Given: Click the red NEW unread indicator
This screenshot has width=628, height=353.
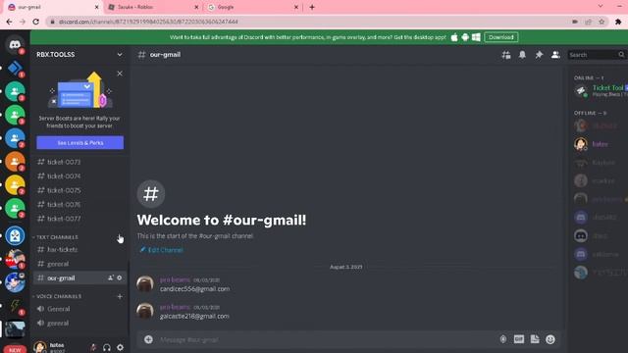Looking at the screenshot, I should click(x=15, y=350).
